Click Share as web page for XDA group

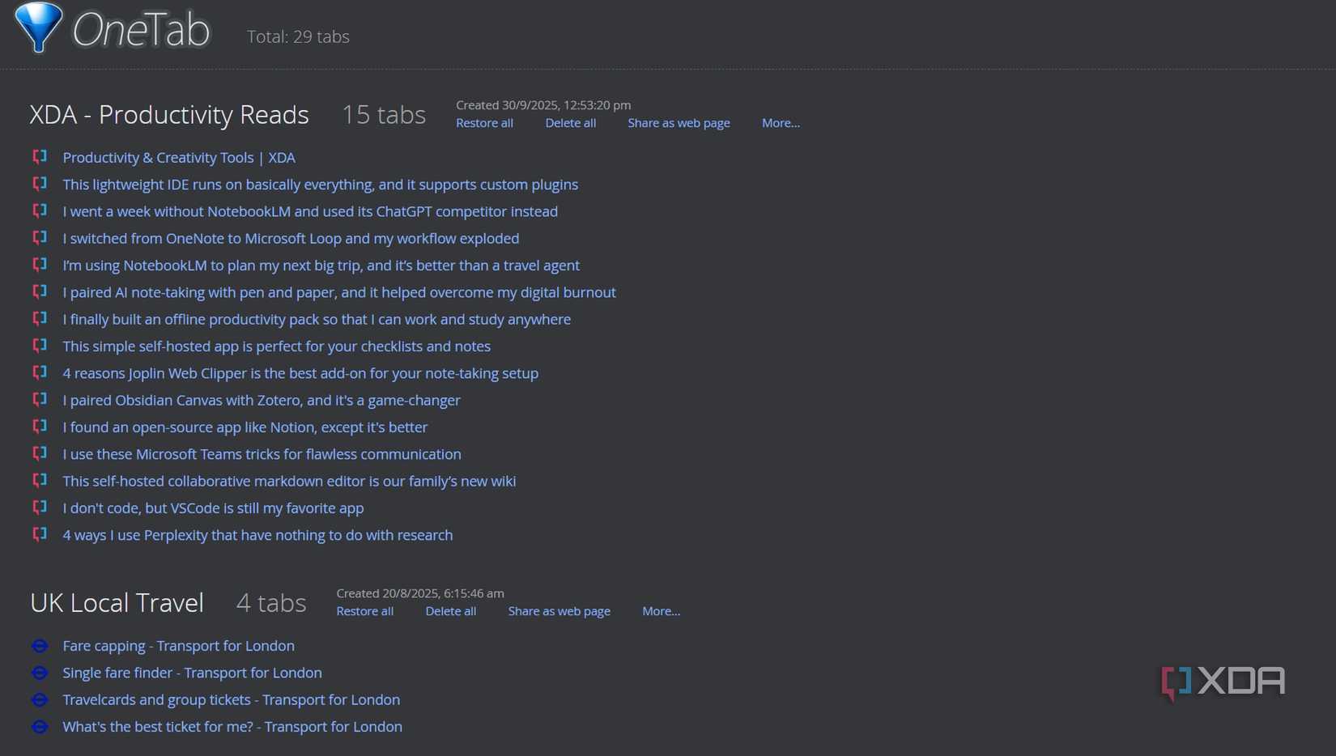679,123
